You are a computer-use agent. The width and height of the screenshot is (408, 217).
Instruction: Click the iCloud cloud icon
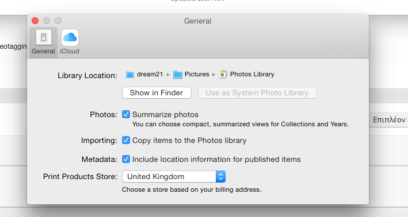click(70, 37)
